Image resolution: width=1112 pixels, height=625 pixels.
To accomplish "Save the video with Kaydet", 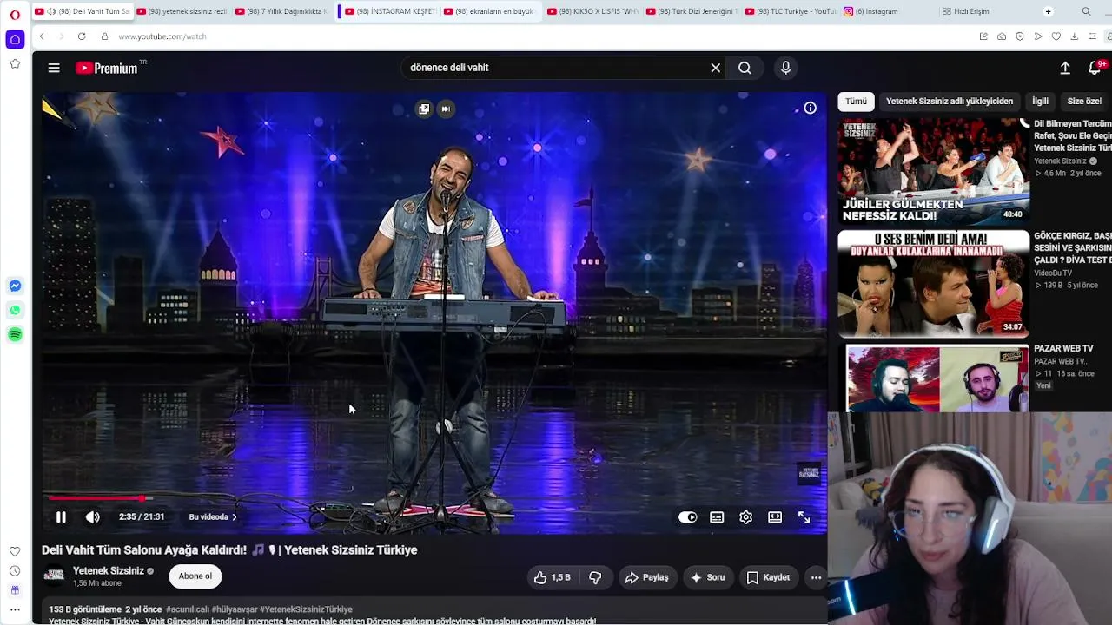I will [x=768, y=577].
